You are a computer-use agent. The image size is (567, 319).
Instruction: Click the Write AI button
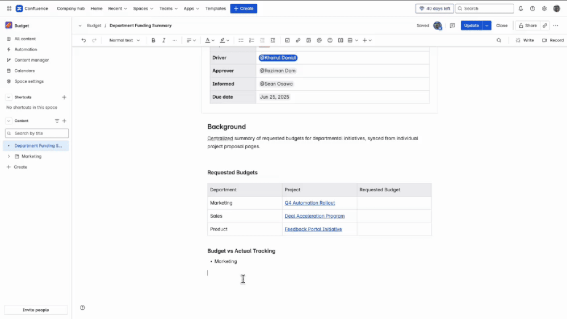(x=524, y=40)
